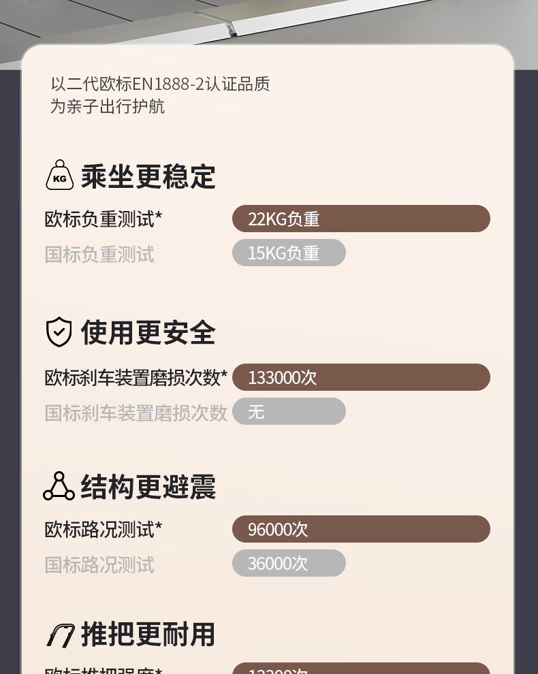
Task: Select the 36000次 gray bar
Action: click(x=289, y=562)
